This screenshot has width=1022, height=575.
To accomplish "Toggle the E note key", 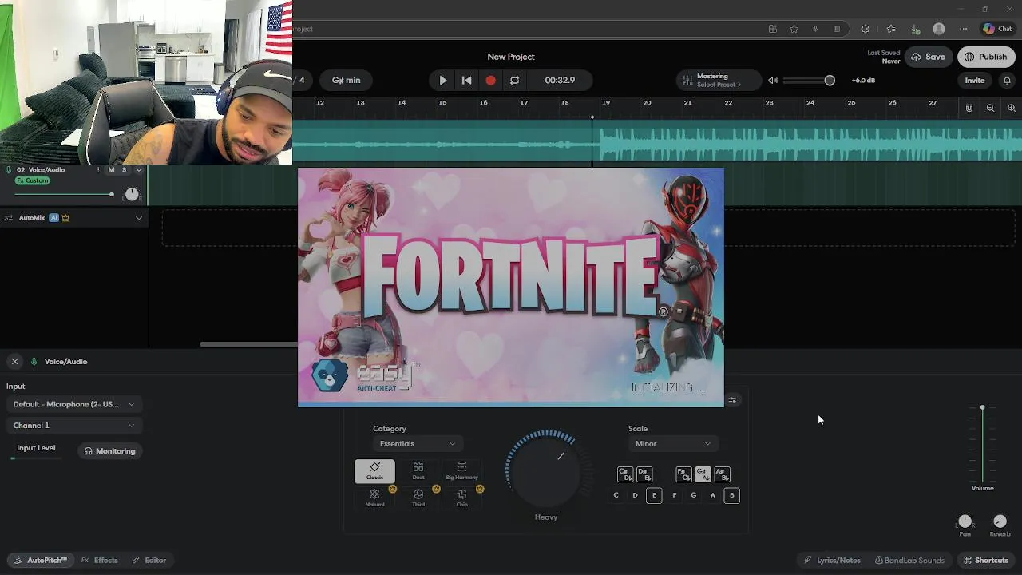I will 654,495.
